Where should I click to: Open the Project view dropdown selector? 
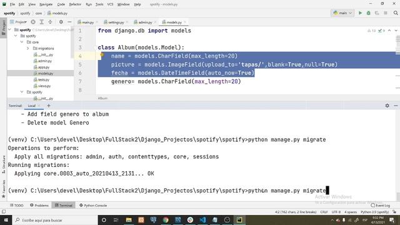point(18,22)
